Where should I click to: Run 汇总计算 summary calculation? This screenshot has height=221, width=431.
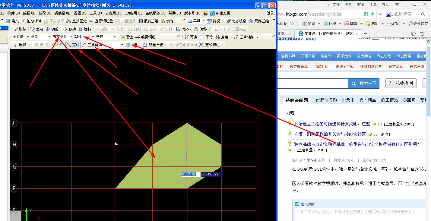[32, 21]
